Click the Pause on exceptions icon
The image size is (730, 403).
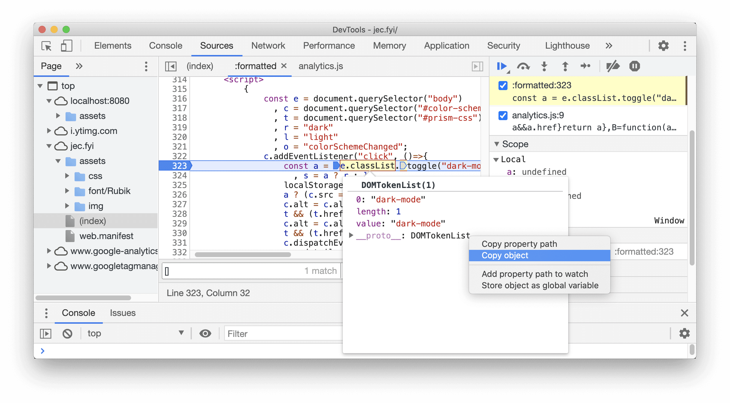tap(635, 66)
